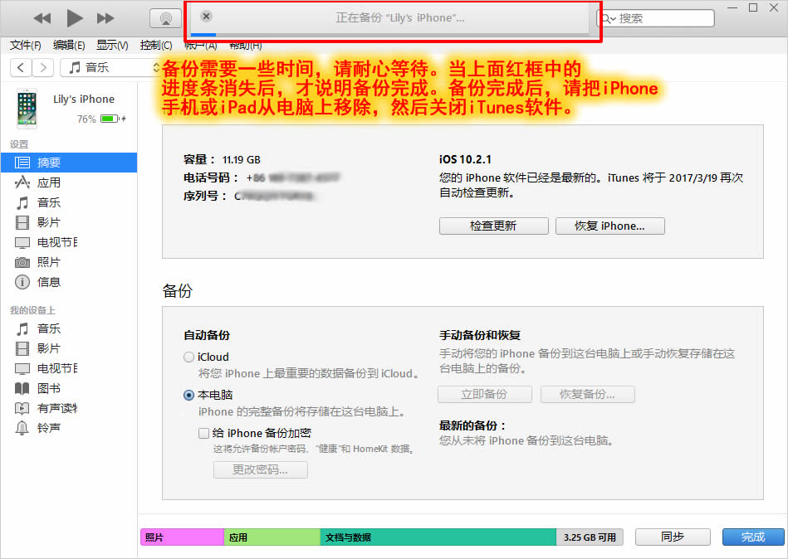Cancel the backup via the progress bar X
The image size is (788, 559).
tap(205, 15)
